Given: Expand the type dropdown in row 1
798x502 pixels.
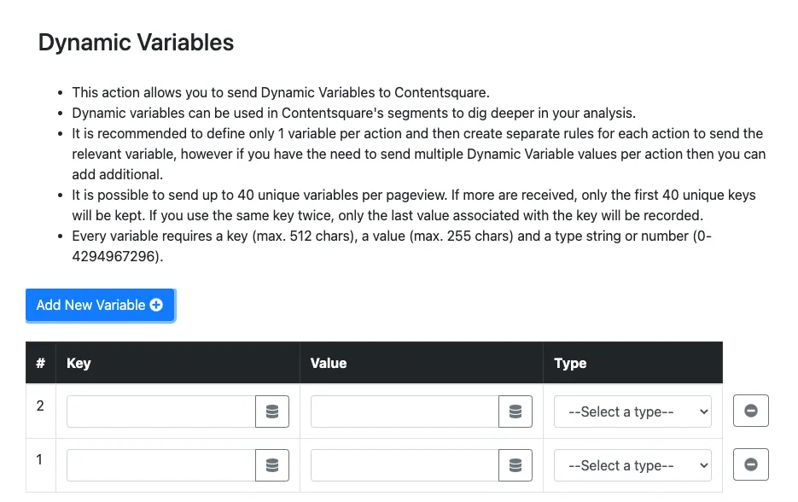Looking at the screenshot, I should pyautogui.click(x=632, y=465).
